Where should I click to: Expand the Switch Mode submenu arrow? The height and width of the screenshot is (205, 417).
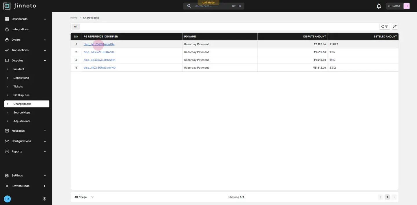pyautogui.click(x=45, y=186)
